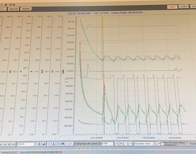Image resolution: width=196 pixels, height=154 pixels.
Task: Click the floppy disk save icon in bottom toolbar
Action: (43, 144)
